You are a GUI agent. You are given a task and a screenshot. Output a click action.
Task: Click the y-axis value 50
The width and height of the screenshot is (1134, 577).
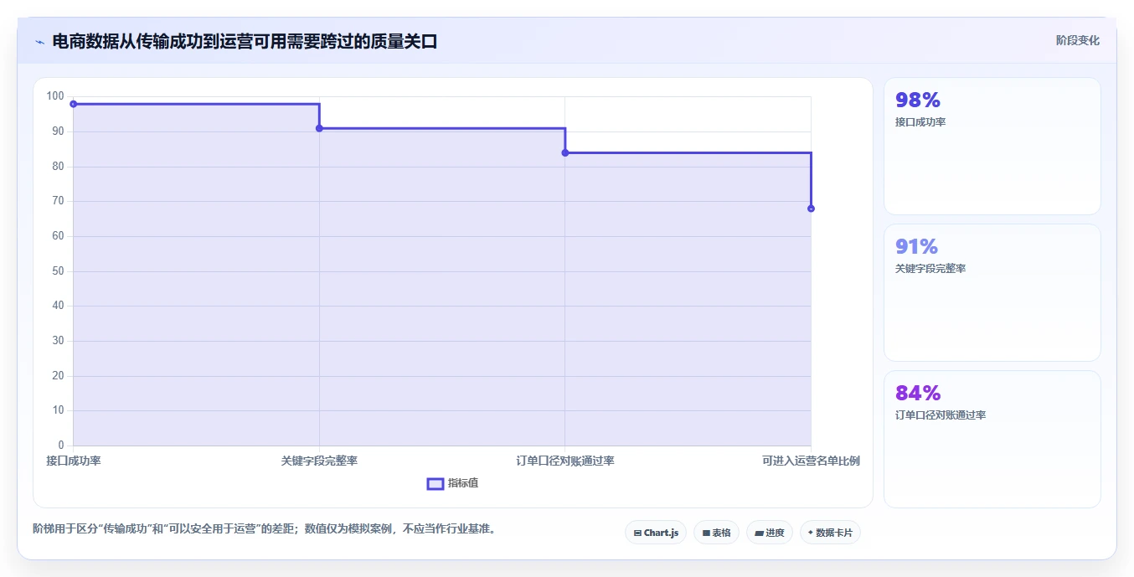tap(58, 271)
